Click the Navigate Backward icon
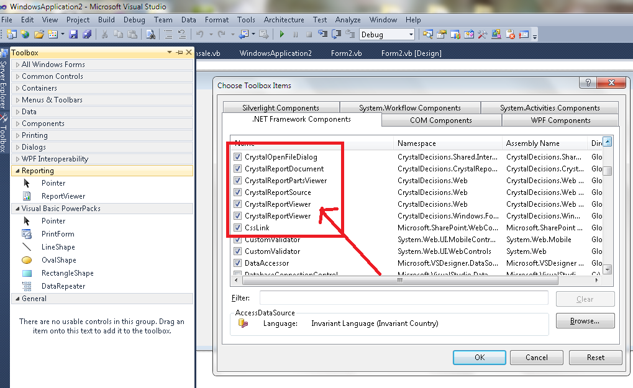633x388 pixels. point(244,35)
